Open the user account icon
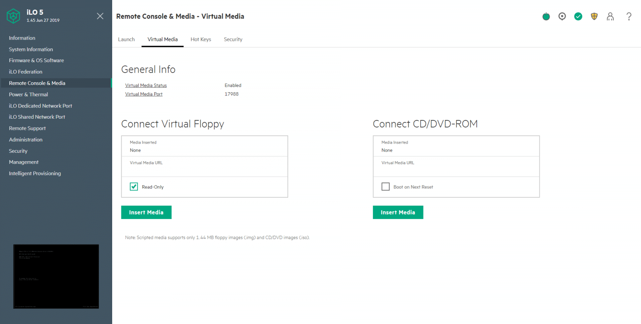 point(610,16)
